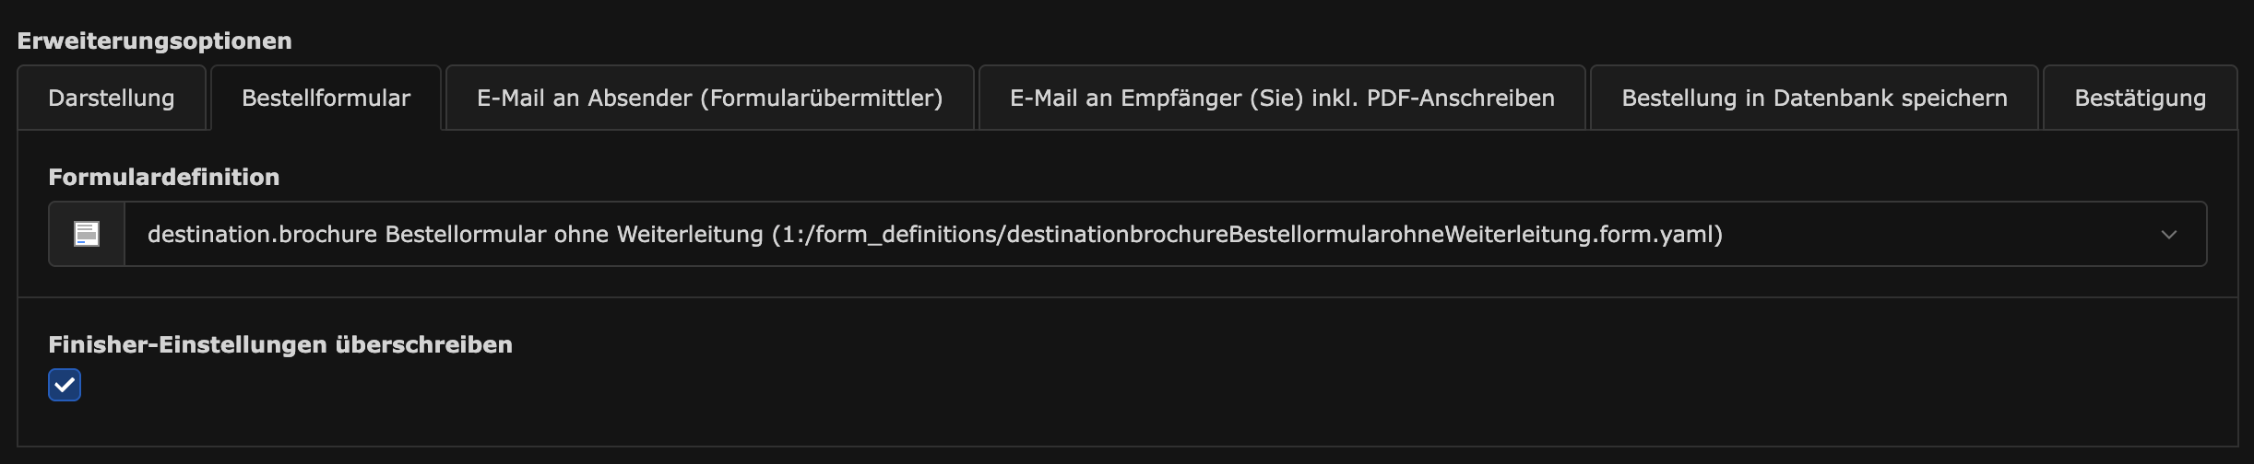Show the Bestätigung tab
2254x464 pixels.
[x=2140, y=98]
